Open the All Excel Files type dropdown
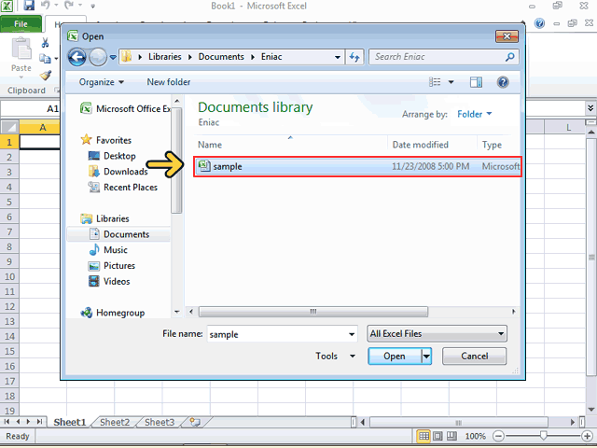Viewport: 597px width, 448px height. pyautogui.click(x=437, y=334)
